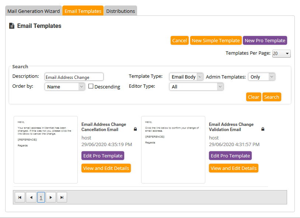Click lock icon beside Validation Email template

263,129
